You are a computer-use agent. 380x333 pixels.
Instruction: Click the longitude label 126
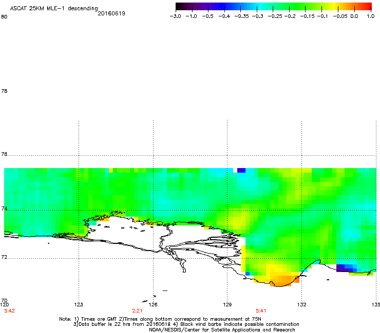[153, 304]
